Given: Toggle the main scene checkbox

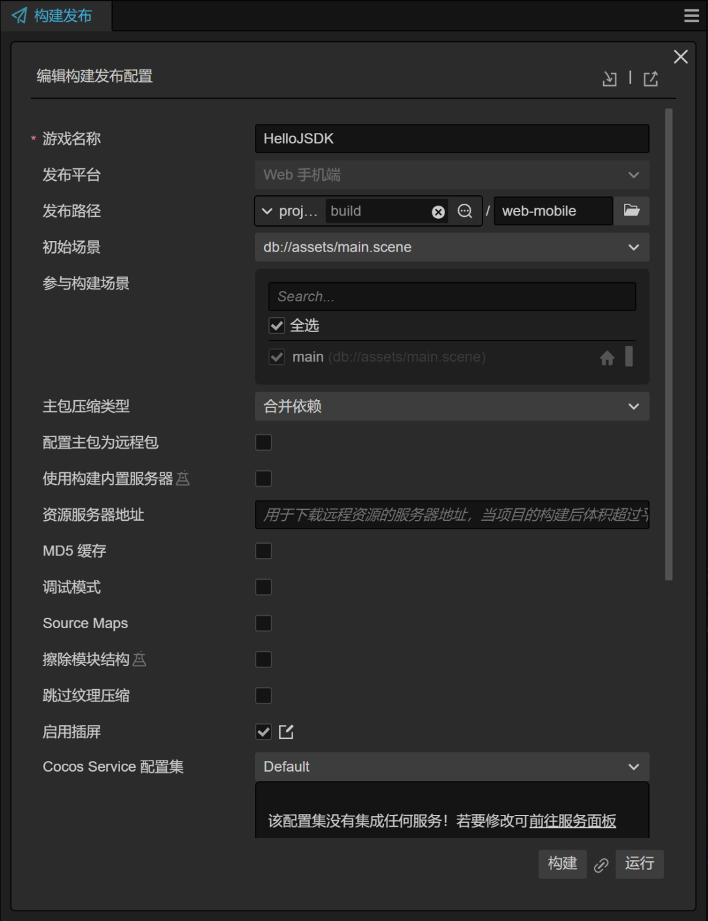Looking at the screenshot, I should pos(277,357).
